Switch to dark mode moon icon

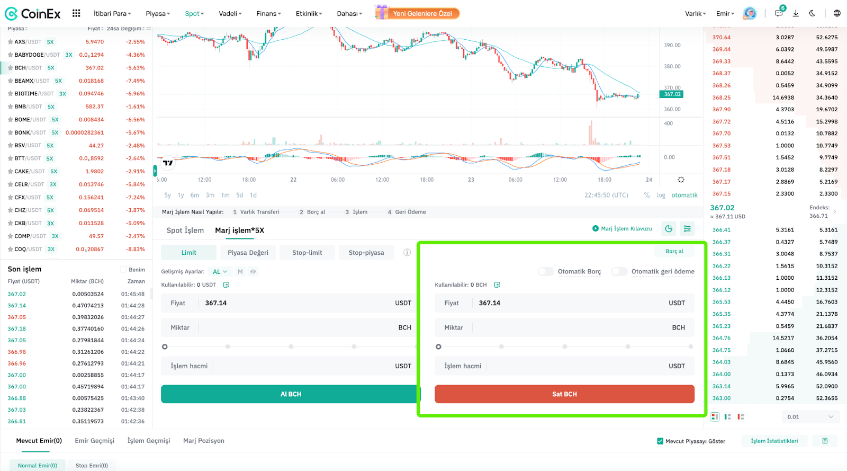click(x=813, y=13)
